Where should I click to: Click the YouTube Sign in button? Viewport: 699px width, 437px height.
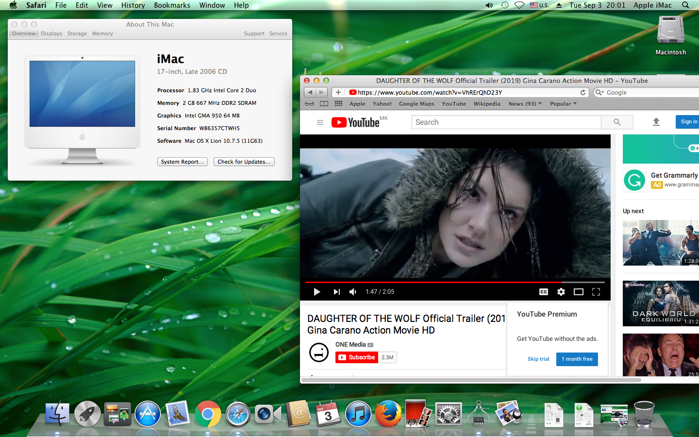click(x=688, y=122)
